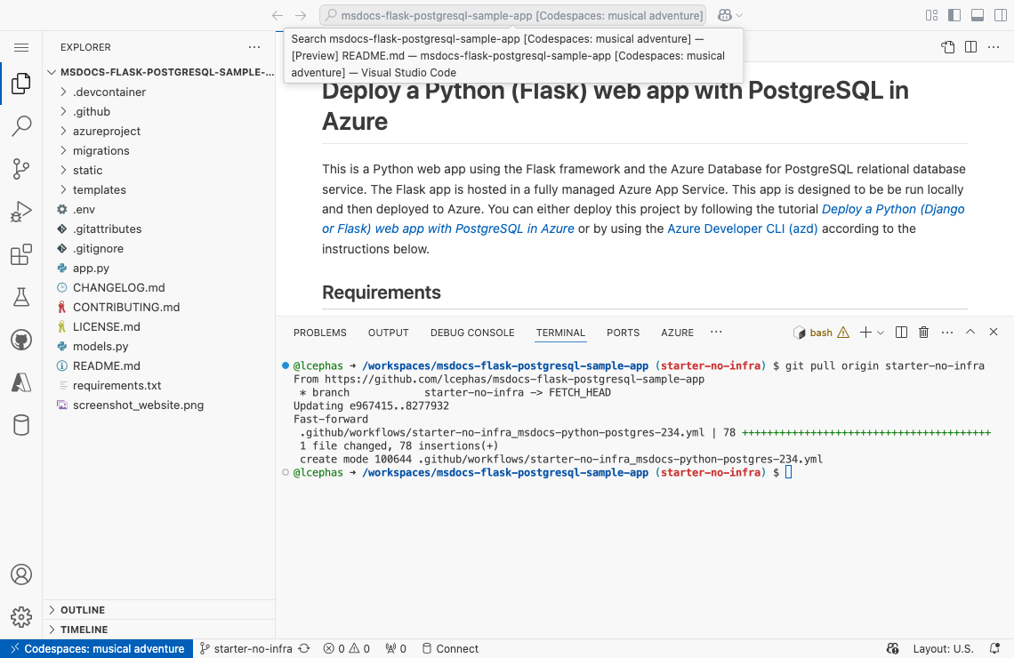Open the GitHub view in the sidebar

pos(21,339)
